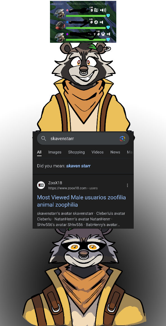Image resolution: width=166 pixels, height=326 pixels.
Task: Mute the first player's active speaker icon
Action: [x=103, y=10]
